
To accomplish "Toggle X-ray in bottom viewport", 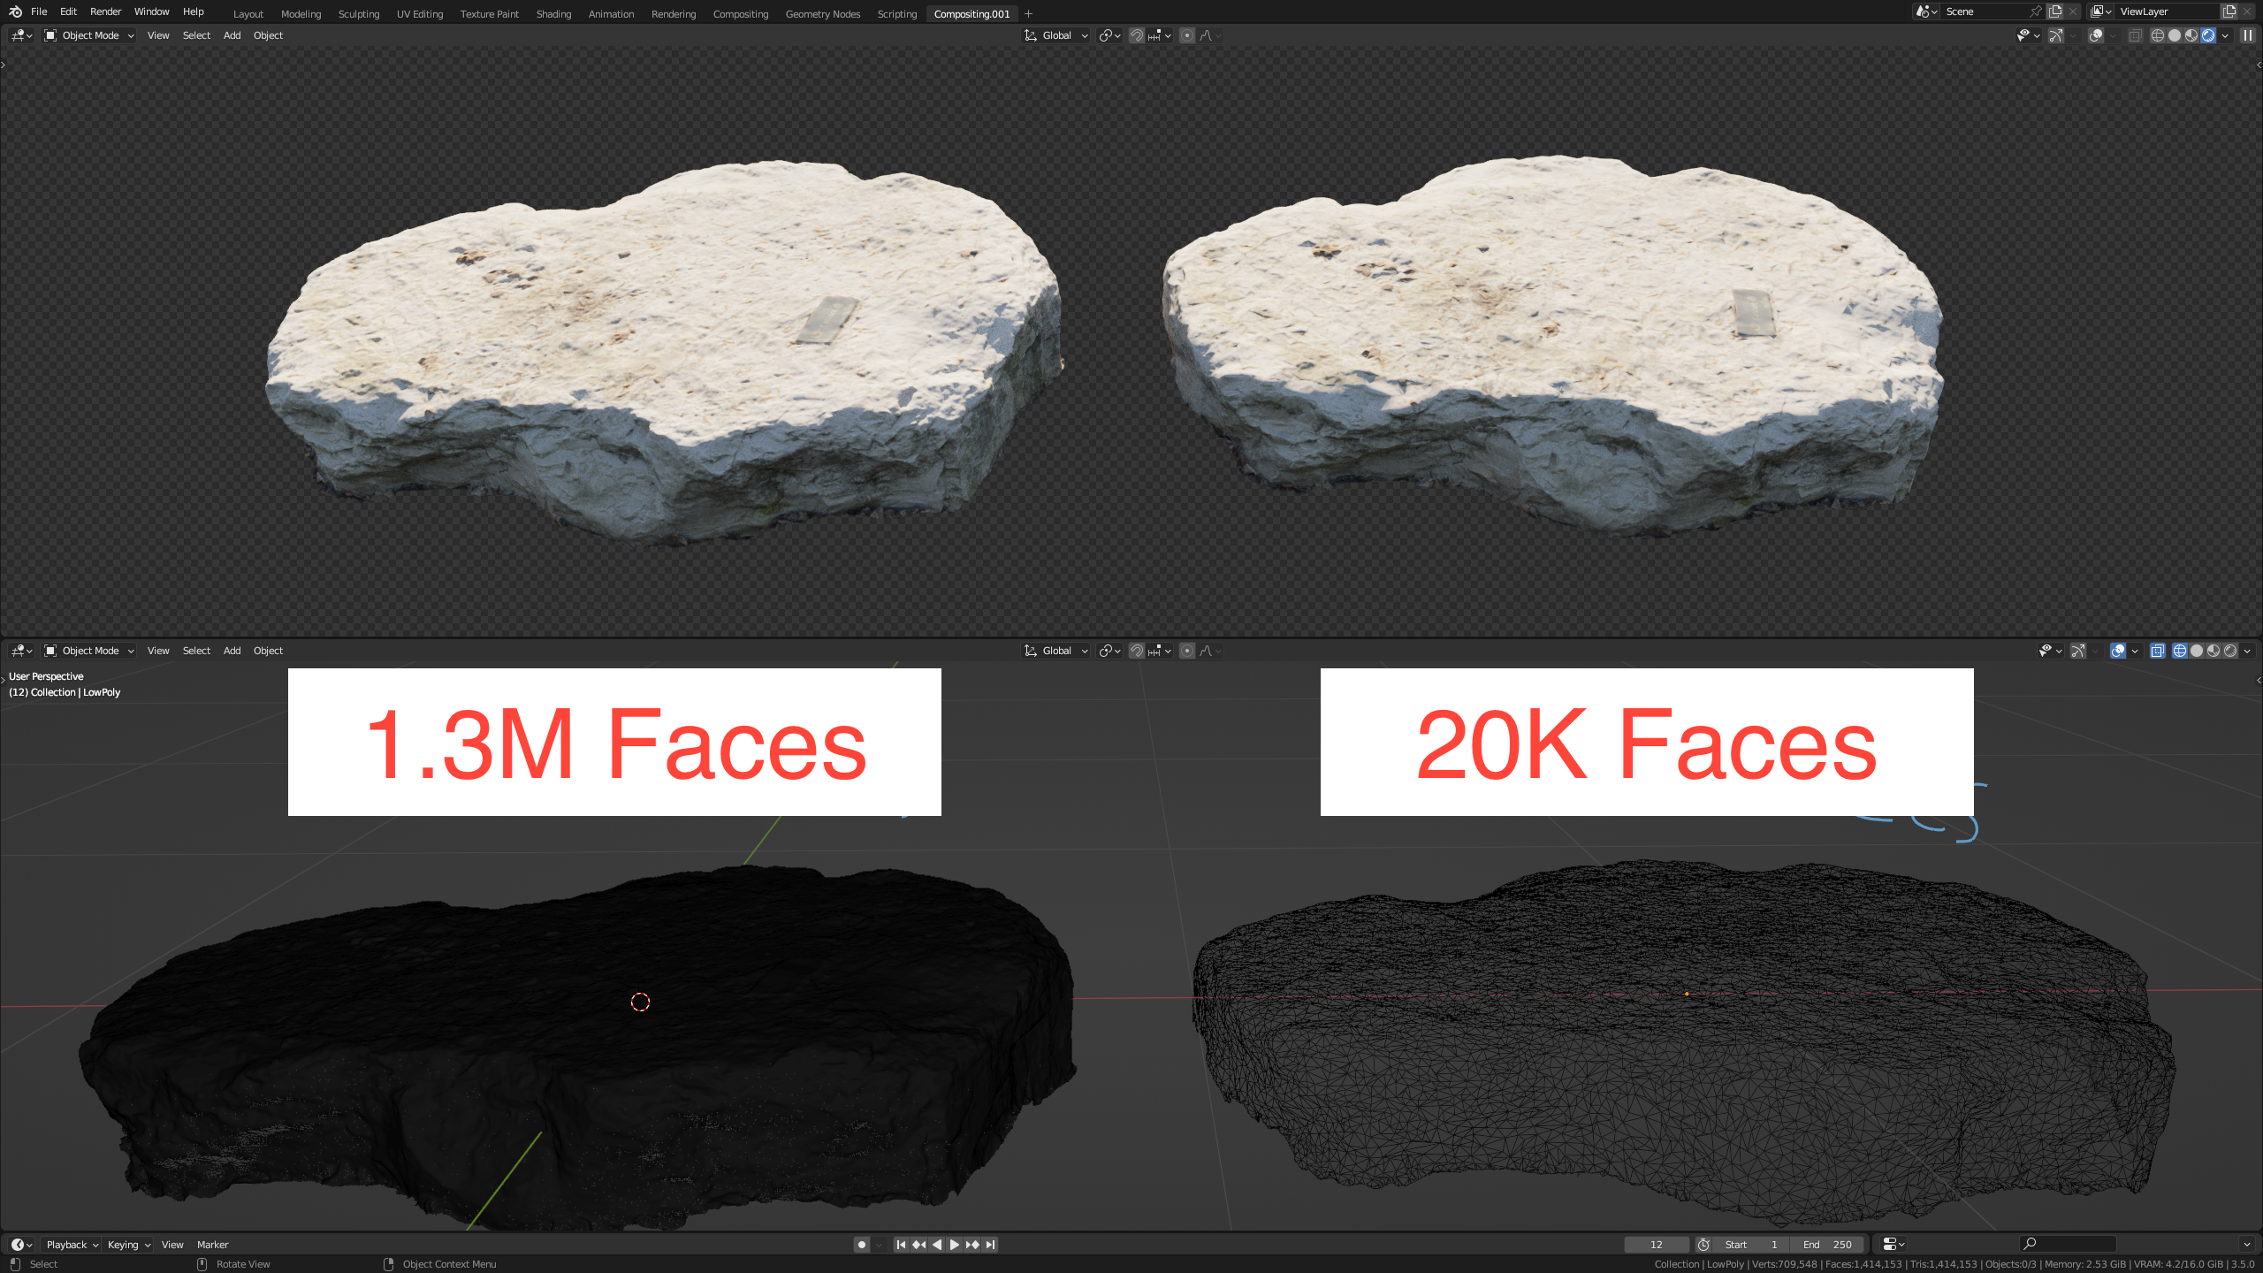I will (x=2157, y=651).
